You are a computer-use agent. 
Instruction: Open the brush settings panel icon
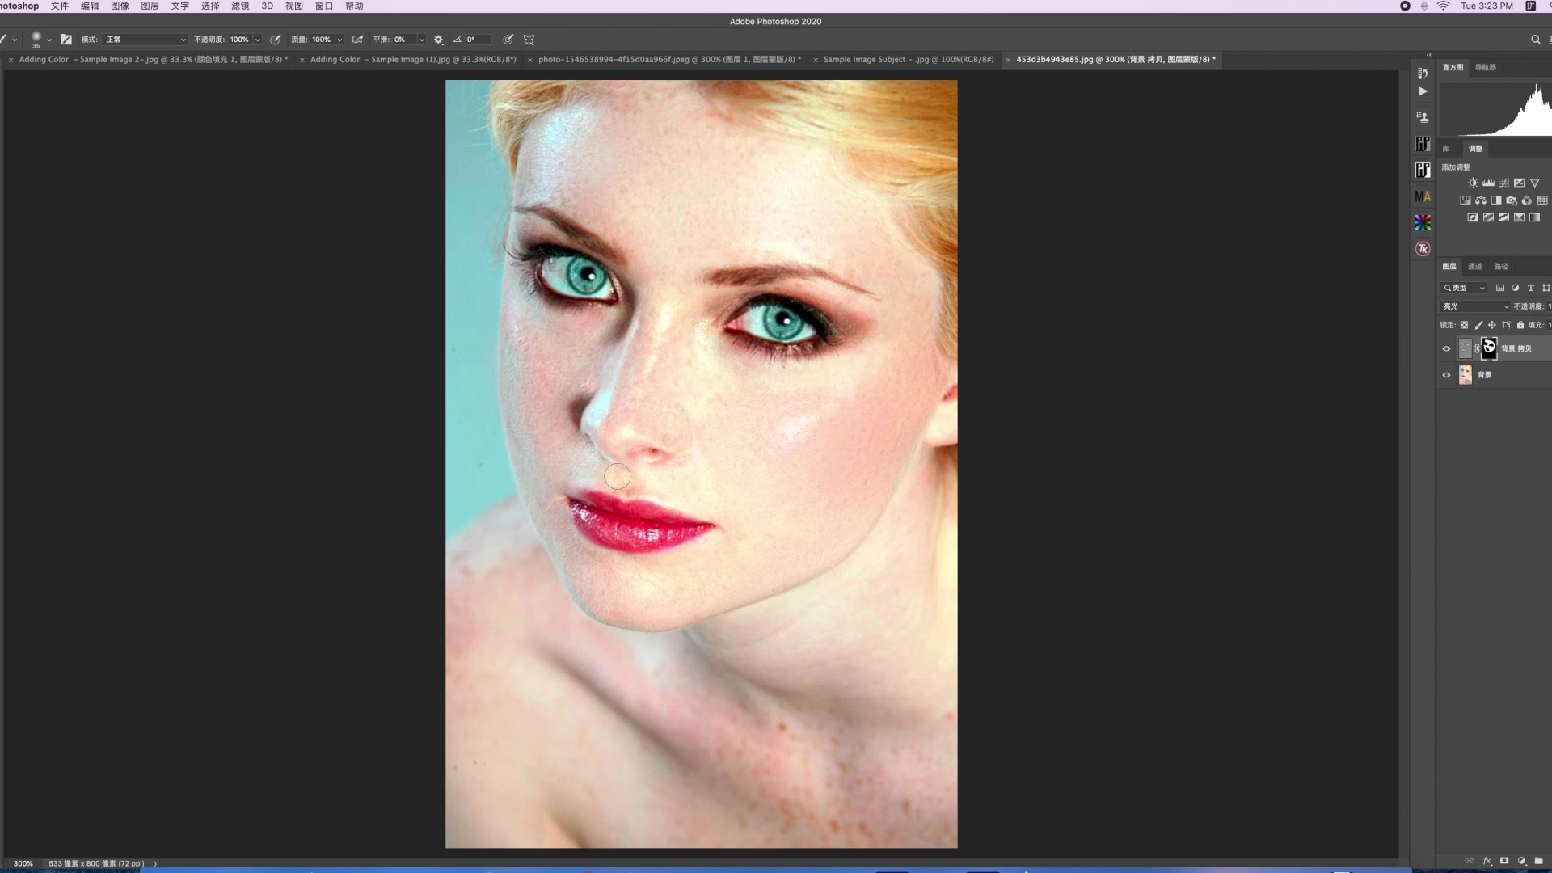[66, 40]
